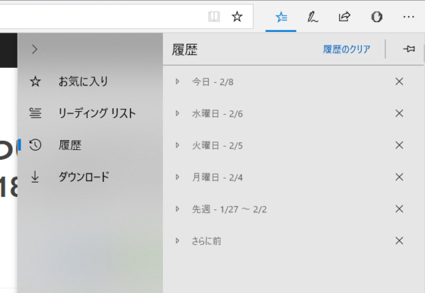Image resolution: width=425 pixels, height=293 pixels.
Task: Click 履歴のクリア link
Action: (x=346, y=50)
